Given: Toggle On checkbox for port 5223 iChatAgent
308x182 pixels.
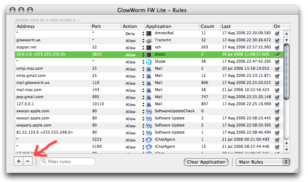Looking at the screenshot, I should (x=277, y=140).
